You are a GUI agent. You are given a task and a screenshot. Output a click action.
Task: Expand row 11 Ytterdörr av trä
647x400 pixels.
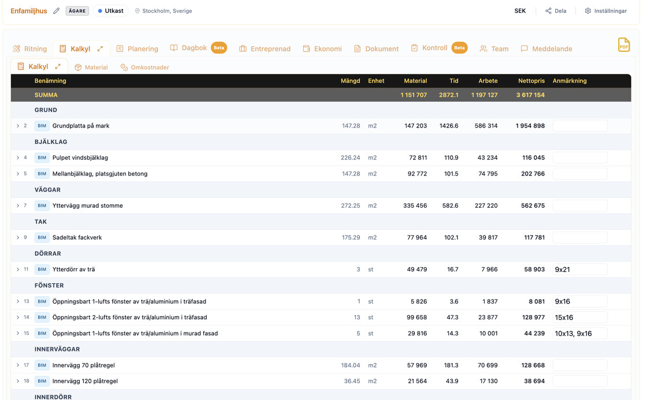coord(18,270)
